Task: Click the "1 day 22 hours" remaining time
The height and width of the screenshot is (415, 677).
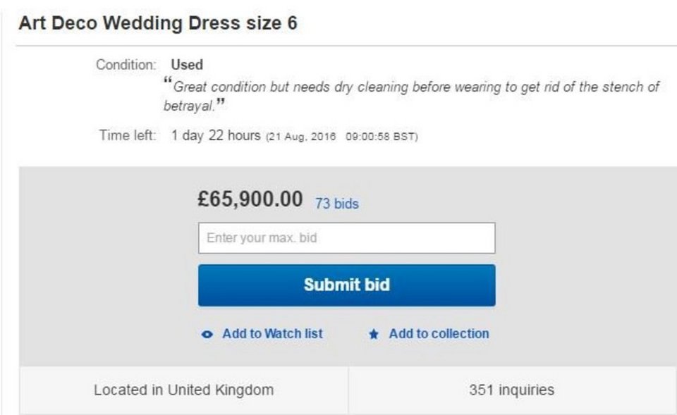Action: 216,135
